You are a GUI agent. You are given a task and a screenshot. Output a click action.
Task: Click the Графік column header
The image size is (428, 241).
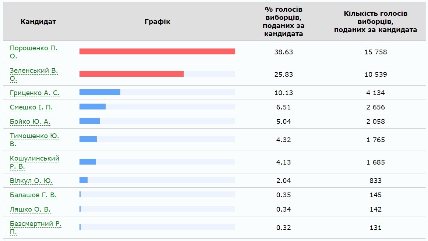coord(158,21)
